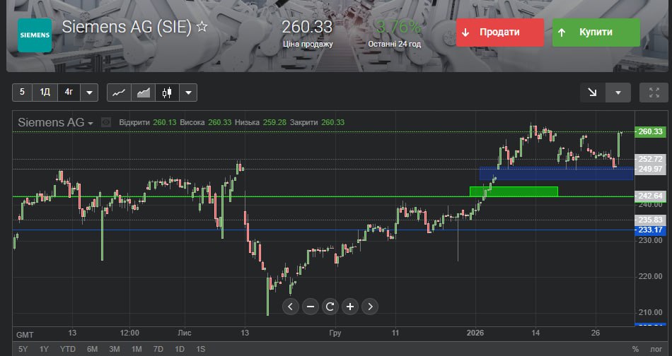
Task: Click the 249.97 price axis label
Action: click(650, 169)
